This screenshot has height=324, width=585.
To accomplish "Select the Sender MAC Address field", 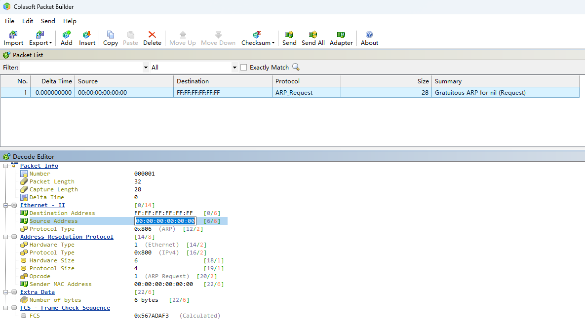I will pyautogui.click(x=62, y=284).
